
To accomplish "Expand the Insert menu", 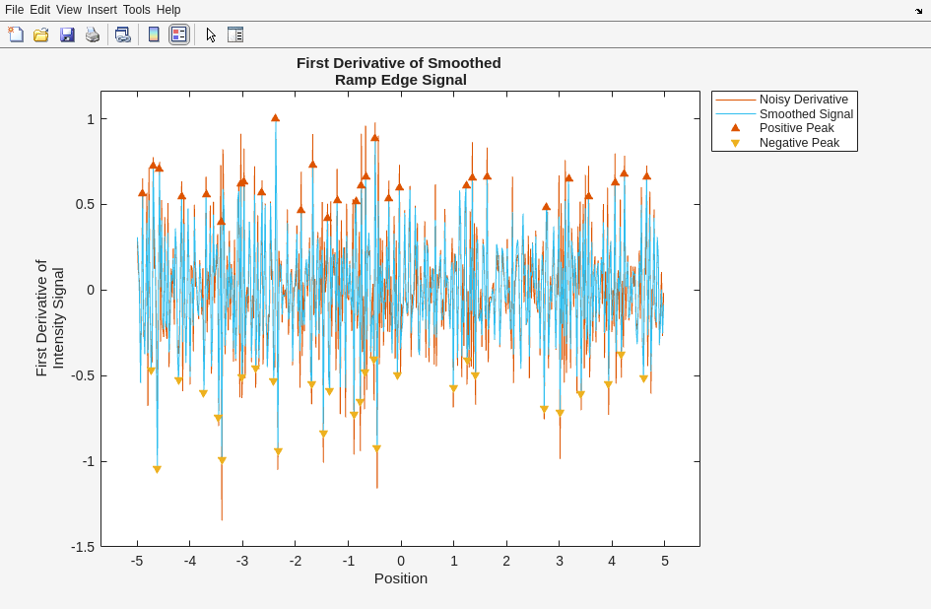I will pos(101,10).
